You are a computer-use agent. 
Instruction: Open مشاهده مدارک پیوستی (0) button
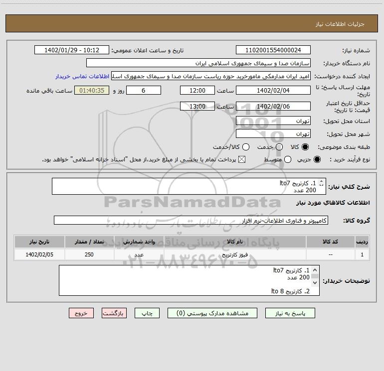(x=212, y=313)
